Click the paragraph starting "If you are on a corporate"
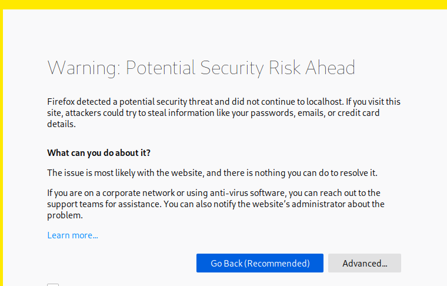447x286 pixels. pyautogui.click(x=215, y=204)
